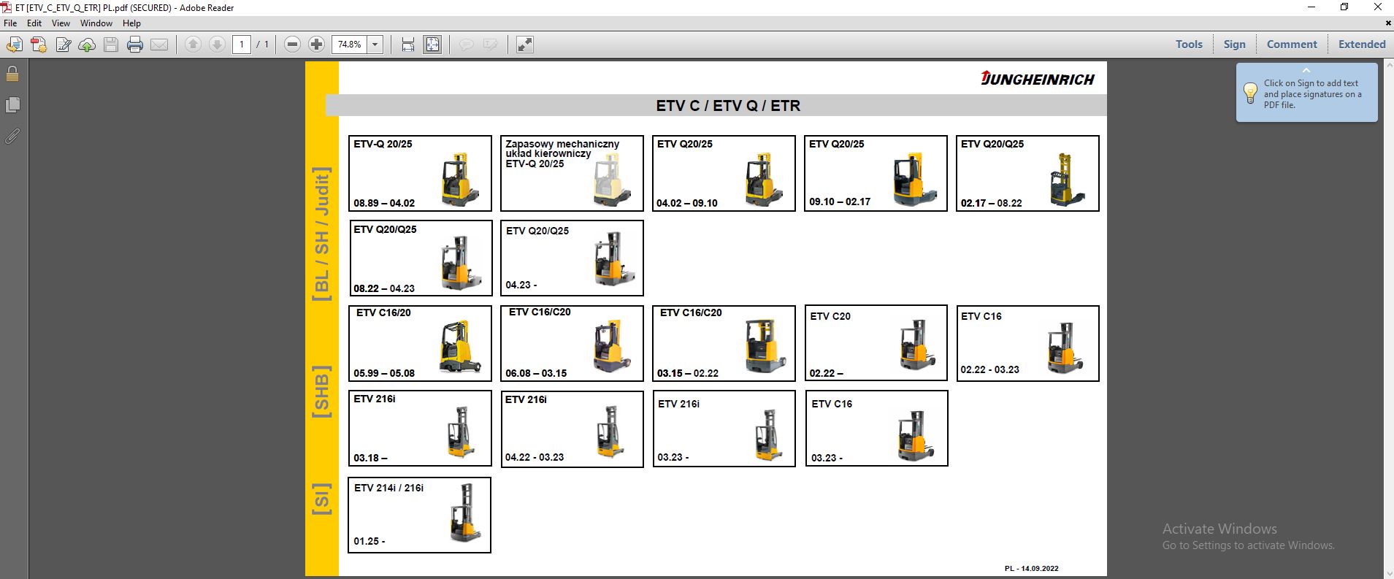Click the ETV C / ETV Q / ETR heading
The width and height of the screenshot is (1394, 579).
click(x=728, y=105)
